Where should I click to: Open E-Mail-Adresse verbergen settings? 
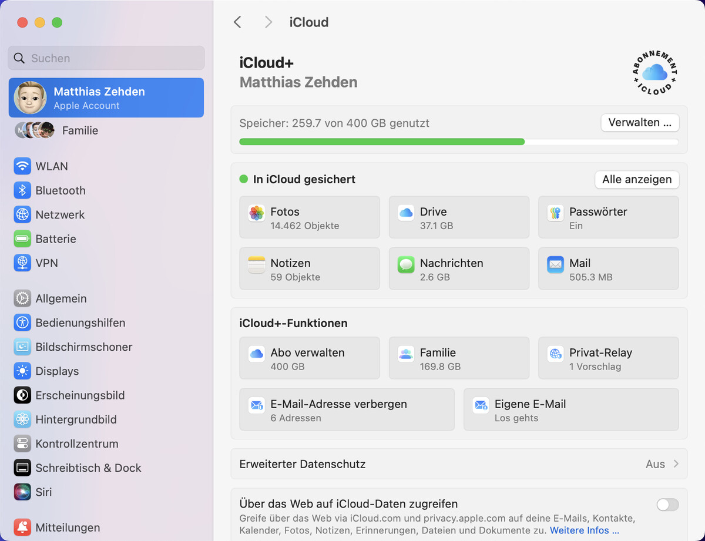tap(347, 409)
